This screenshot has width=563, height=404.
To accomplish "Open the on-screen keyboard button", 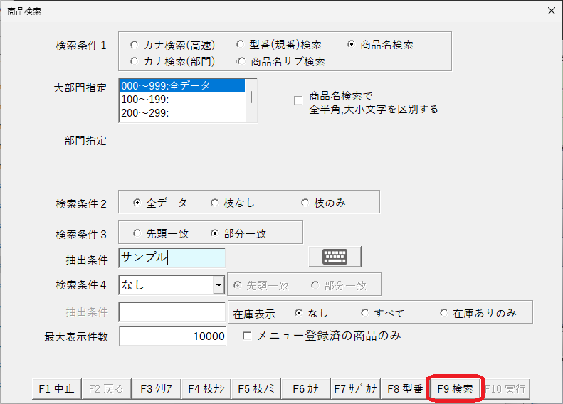I will click(335, 256).
